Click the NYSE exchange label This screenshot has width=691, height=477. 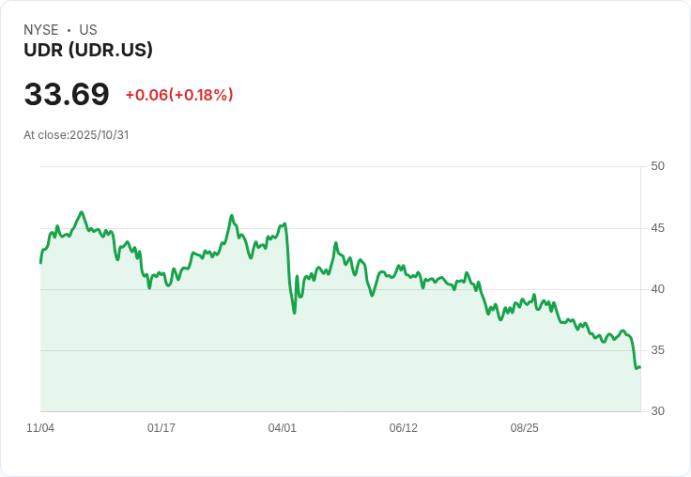(41, 30)
